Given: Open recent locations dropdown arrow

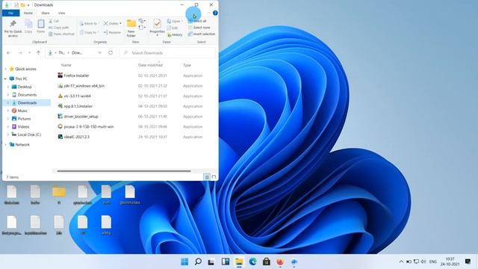Looking at the screenshot, I should (x=30, y=53).
